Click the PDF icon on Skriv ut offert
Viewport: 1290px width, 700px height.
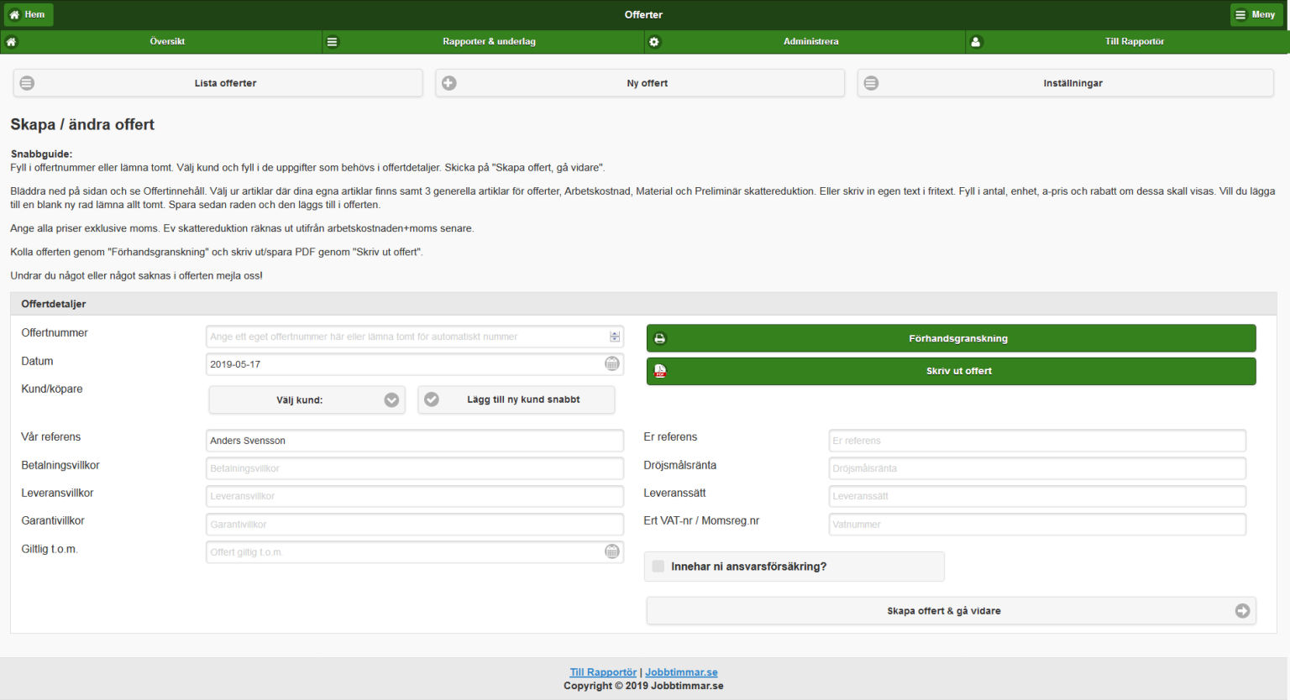[x=660, y=371]
